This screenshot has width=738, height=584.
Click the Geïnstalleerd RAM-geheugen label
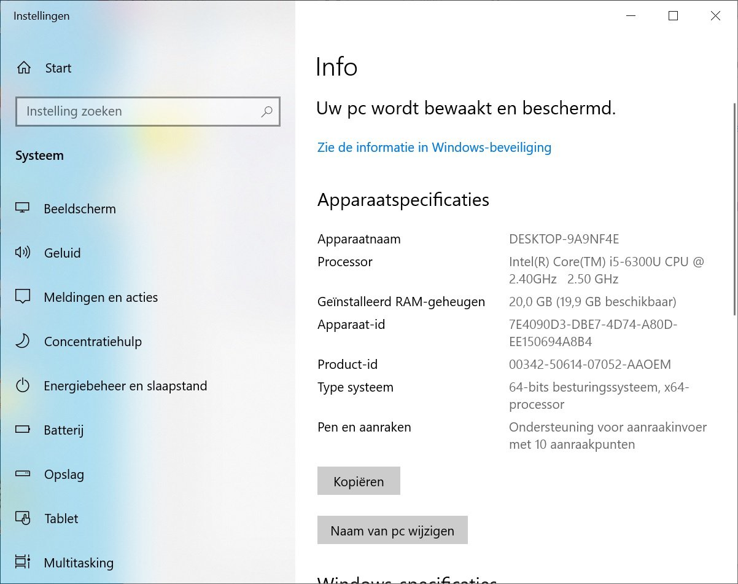(x=401, y=302)
